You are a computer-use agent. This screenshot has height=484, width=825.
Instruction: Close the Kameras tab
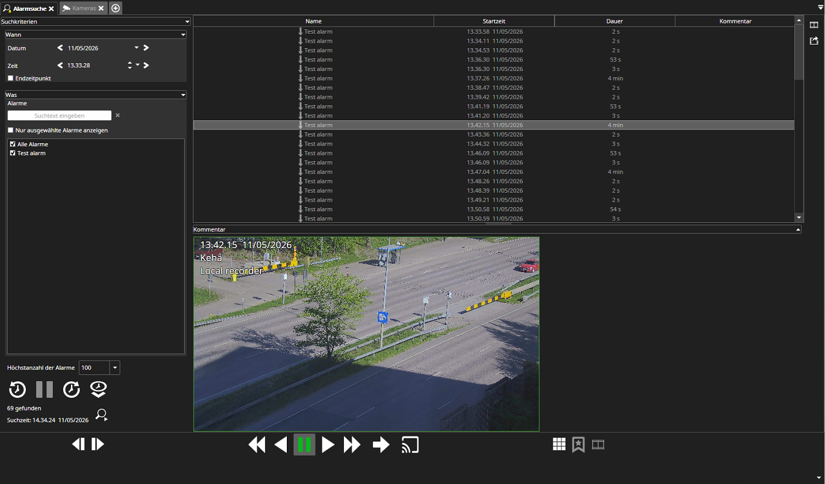101,8
